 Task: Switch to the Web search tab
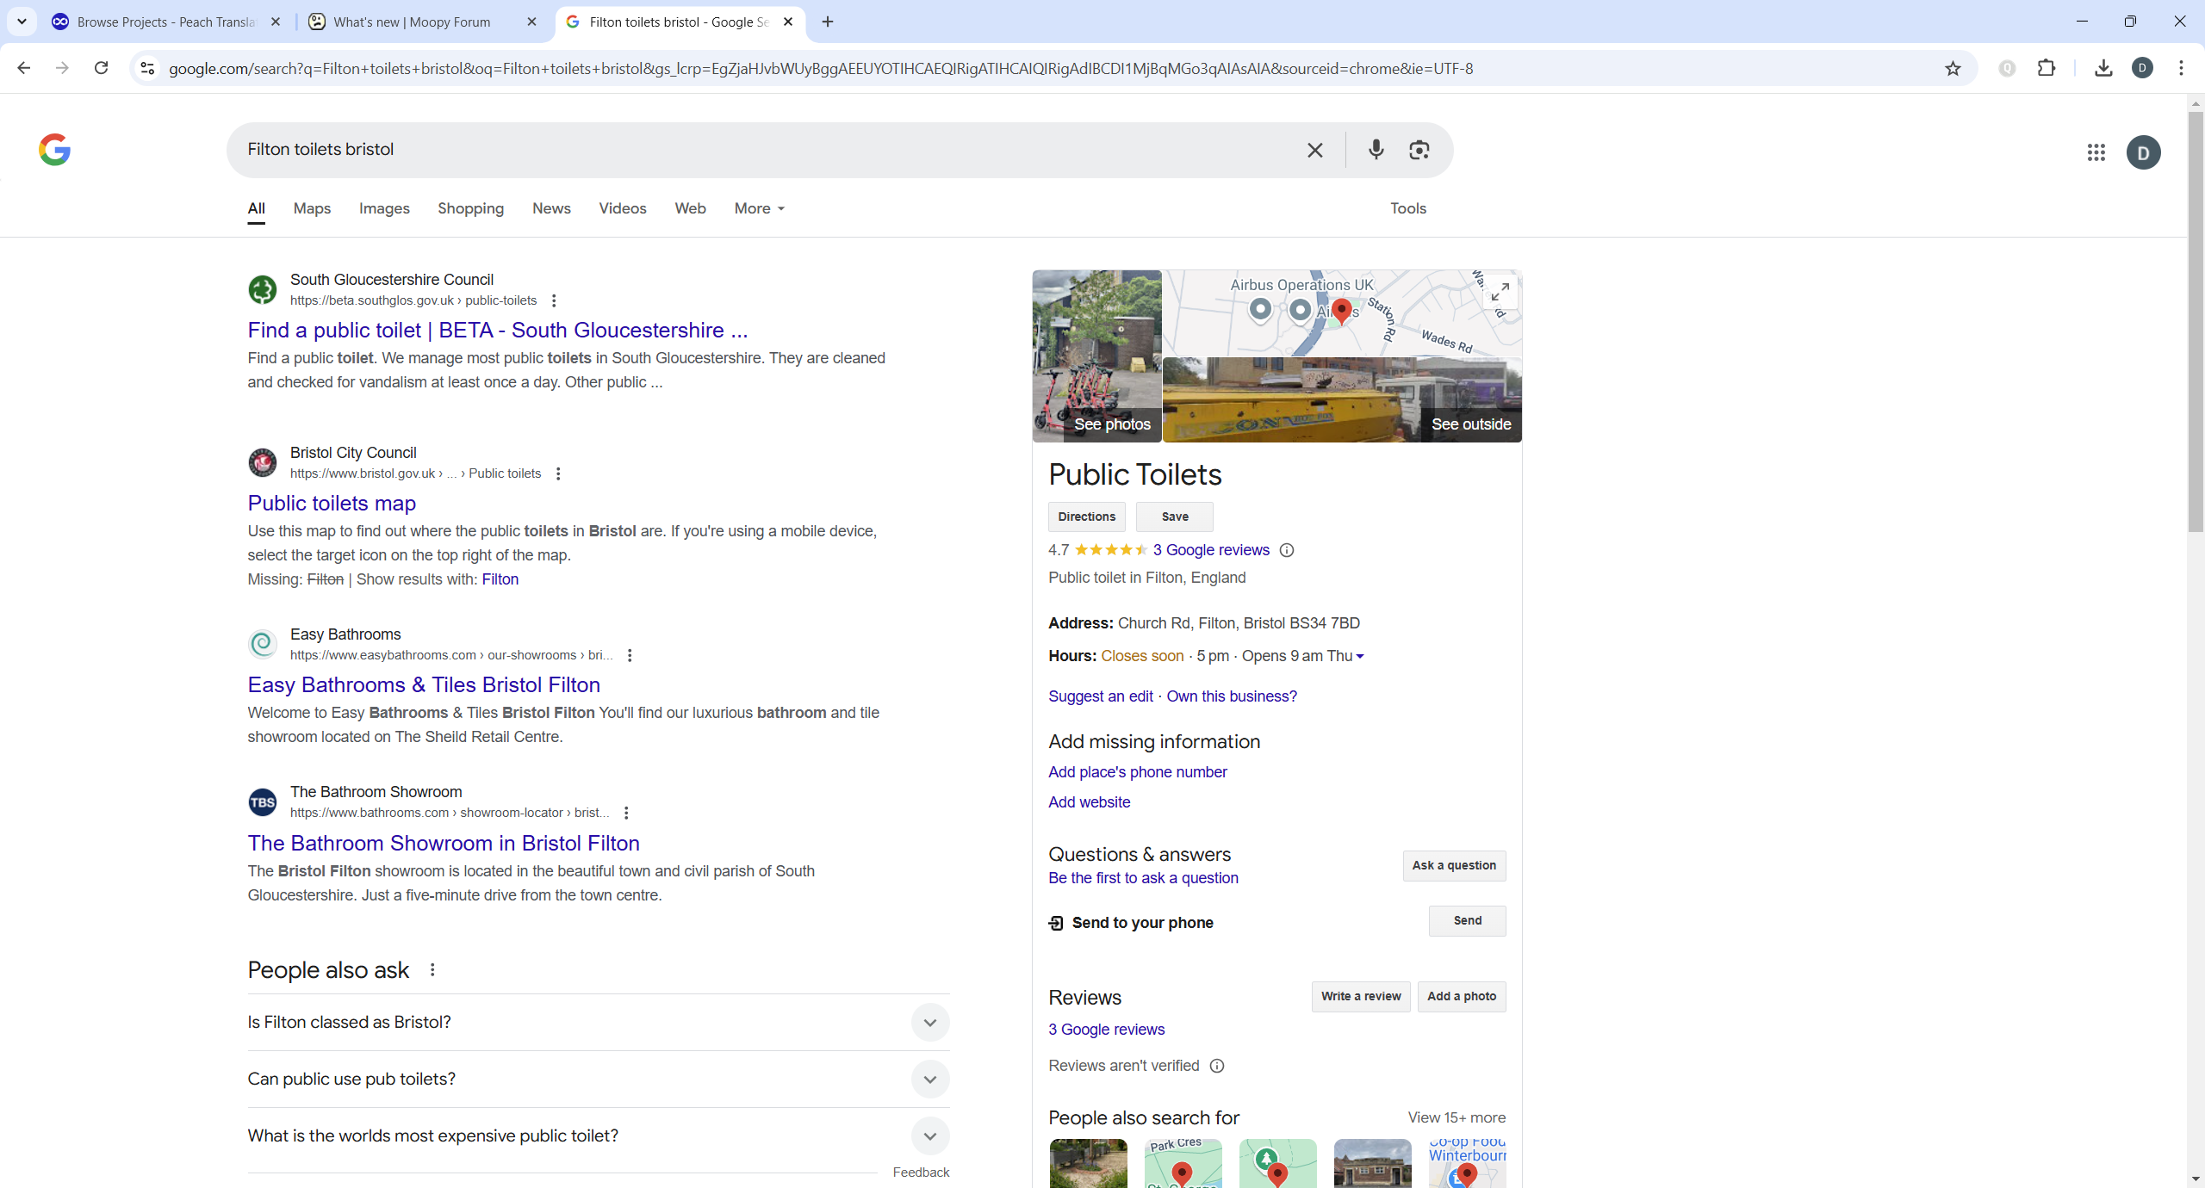coord(690,208)
